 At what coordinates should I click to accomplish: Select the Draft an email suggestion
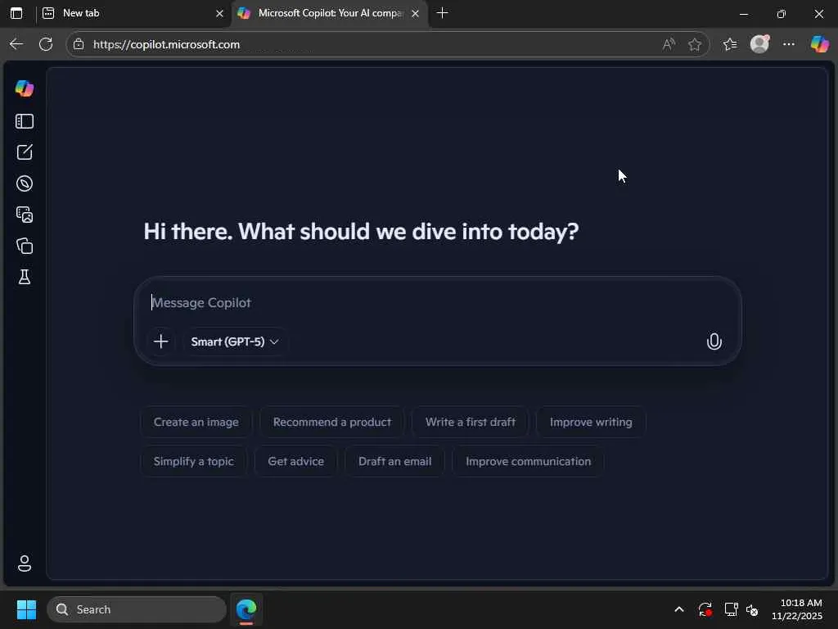click(x=395, y=461)
